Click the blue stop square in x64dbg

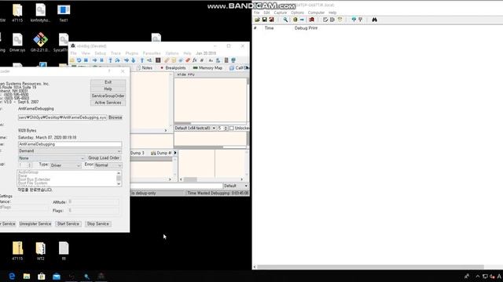click(86, 60)
